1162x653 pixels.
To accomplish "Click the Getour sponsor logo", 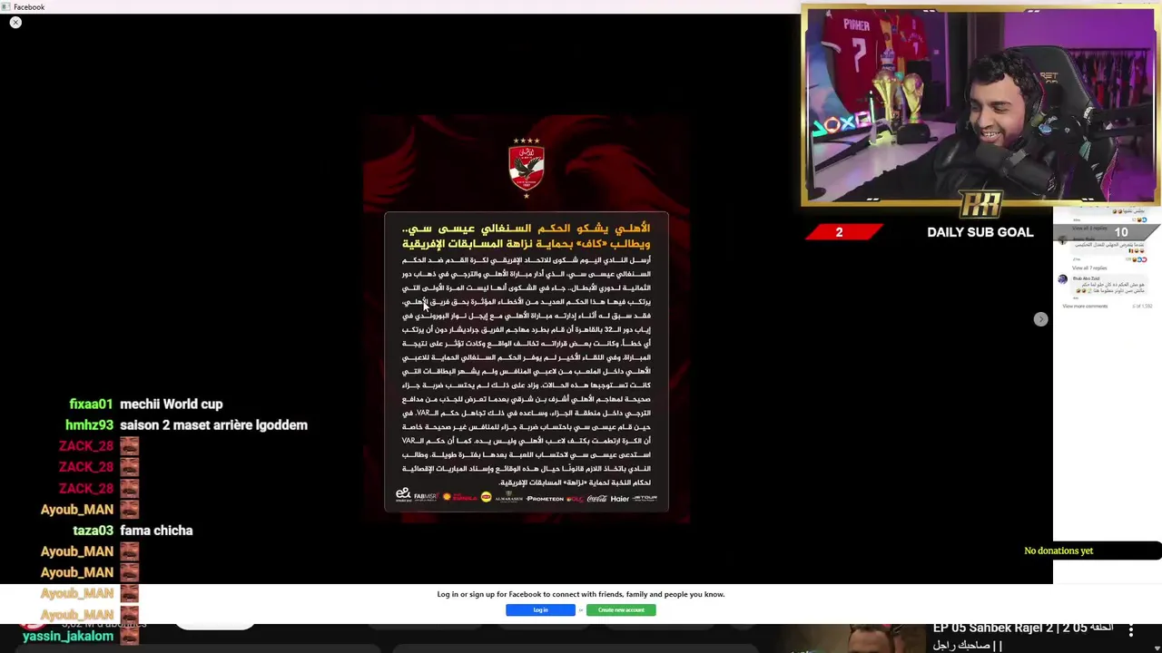I will 645,498.
